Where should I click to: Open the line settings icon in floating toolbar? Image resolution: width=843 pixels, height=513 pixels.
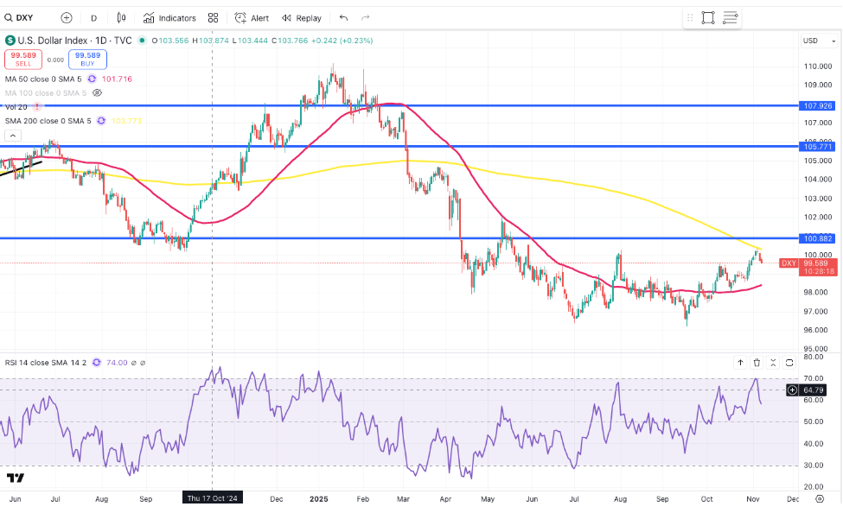(731, 17)
